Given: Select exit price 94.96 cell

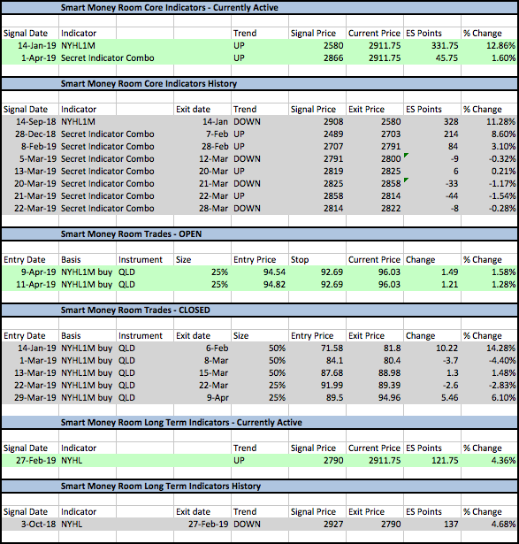Looking at the screenshot, I should (389, 397).
